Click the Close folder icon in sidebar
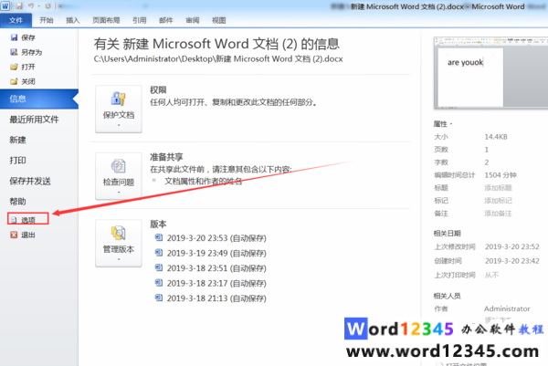Screen dimensions: 548x366 point(14,81)
